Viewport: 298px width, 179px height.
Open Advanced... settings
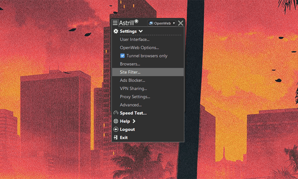click(131, 105)
